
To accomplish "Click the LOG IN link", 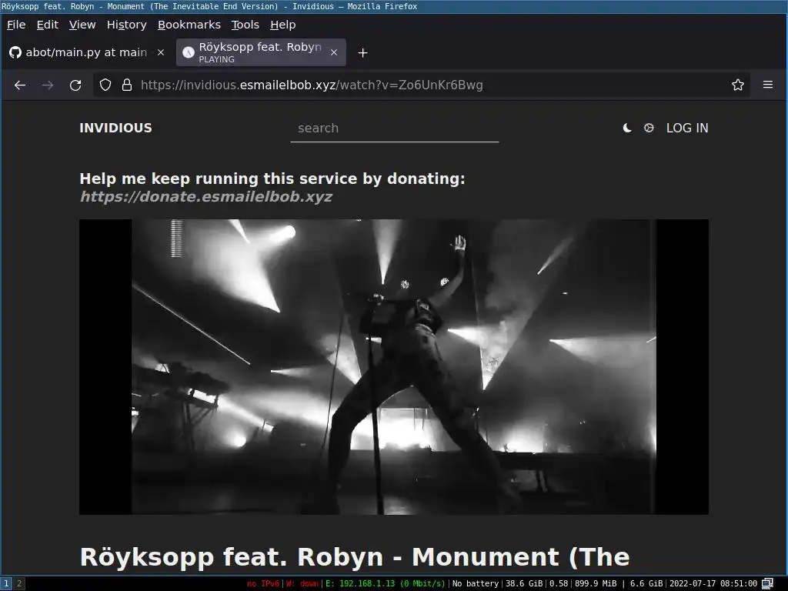I will click(x=687, y=129).
